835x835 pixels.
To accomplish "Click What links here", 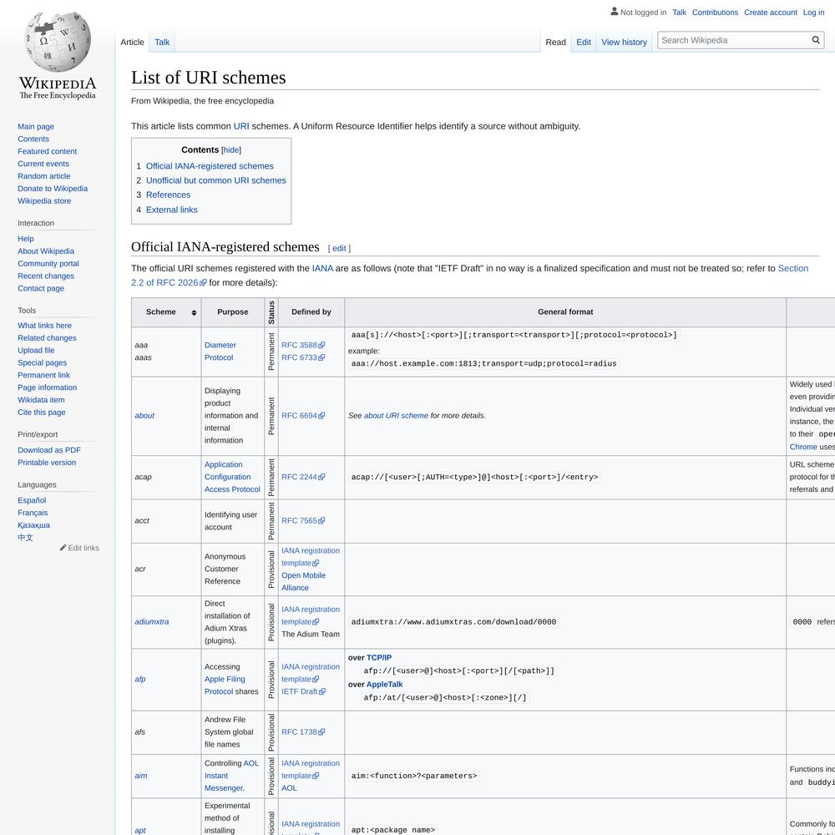I will (x=44, y=326).
